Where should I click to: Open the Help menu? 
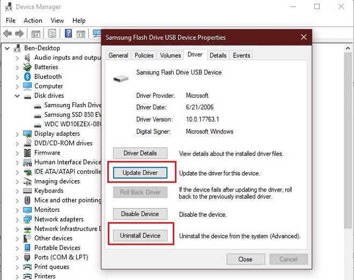pos(79,20)
